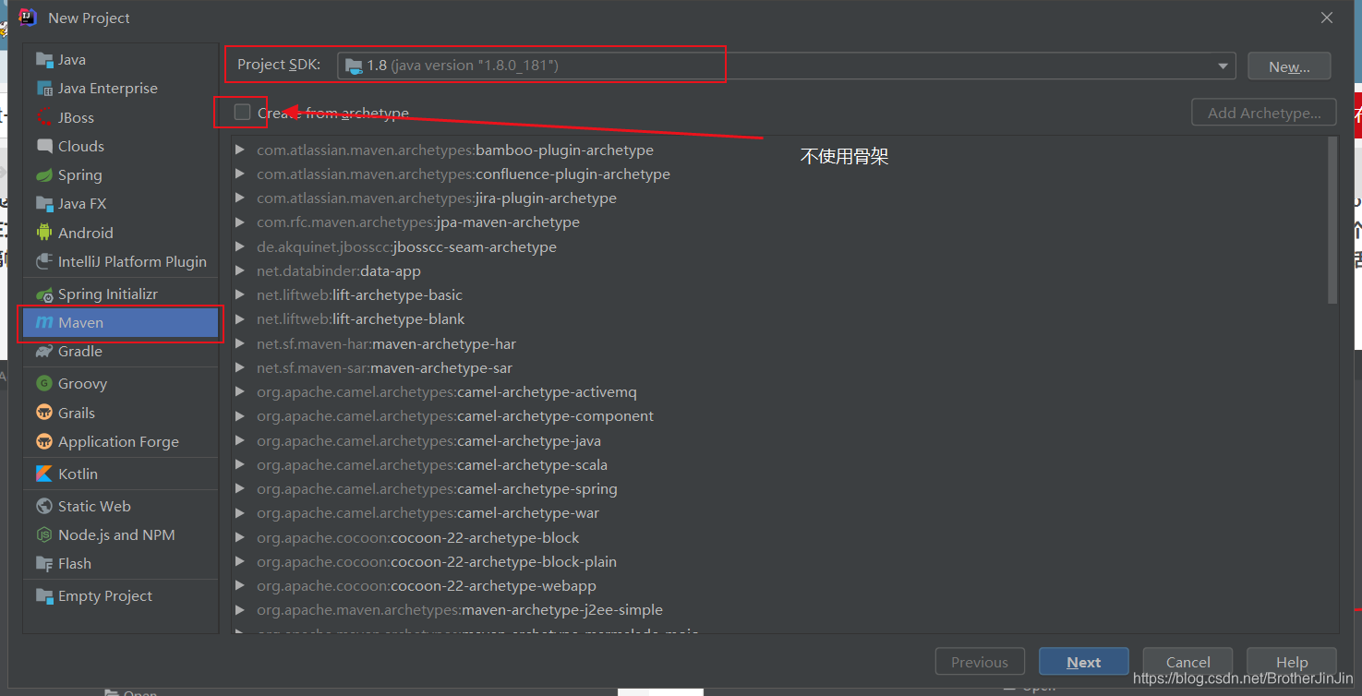1362x696 pixels.
Task: Click the Clouds icon
Action: coord(44,146)
